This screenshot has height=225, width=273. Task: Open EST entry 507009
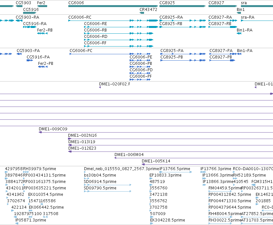pos(158,214)
